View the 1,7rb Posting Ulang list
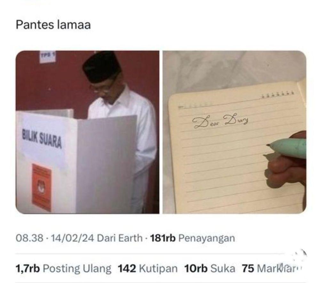Viewport: 320px width, 283px height. click(x=63, y=268)
